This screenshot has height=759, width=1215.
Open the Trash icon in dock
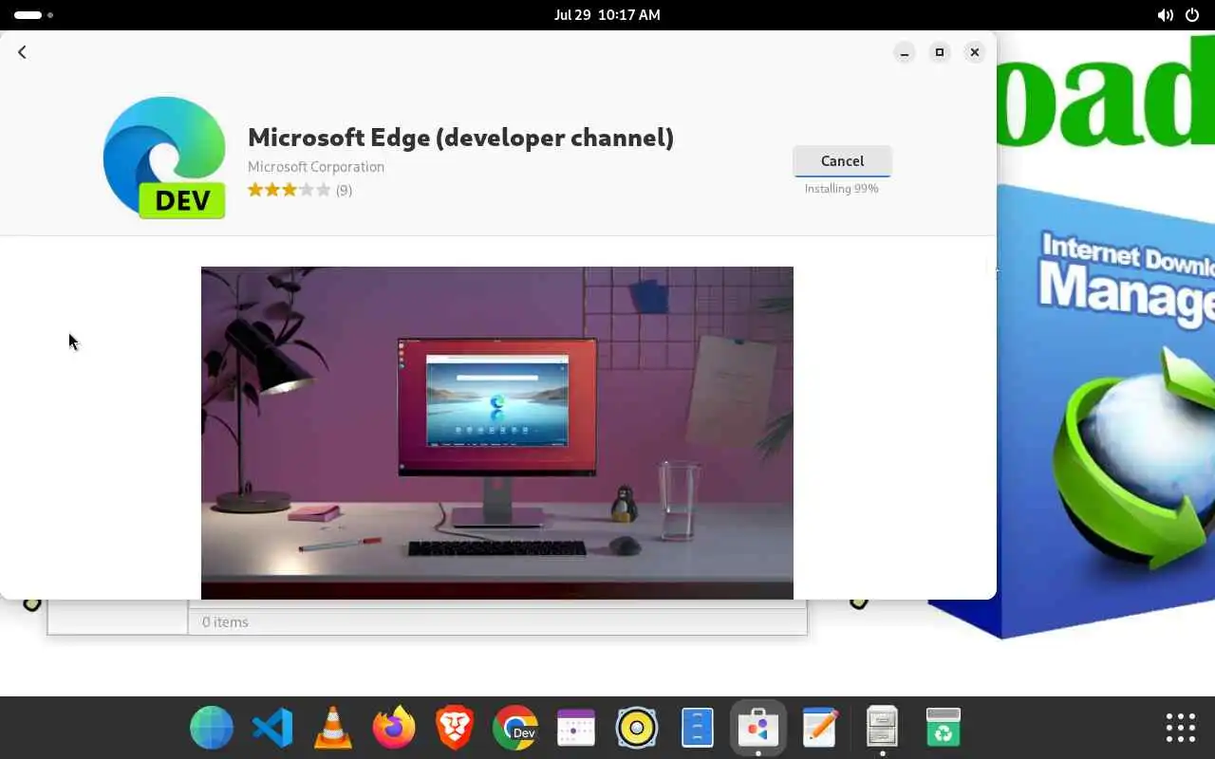pyautogui.click(x=943, y=728)
